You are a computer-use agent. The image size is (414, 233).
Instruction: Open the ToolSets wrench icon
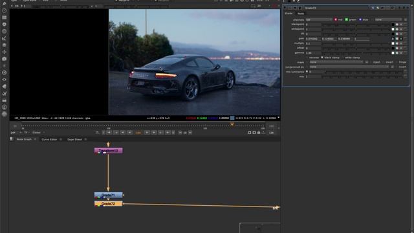tap(5, 93)
